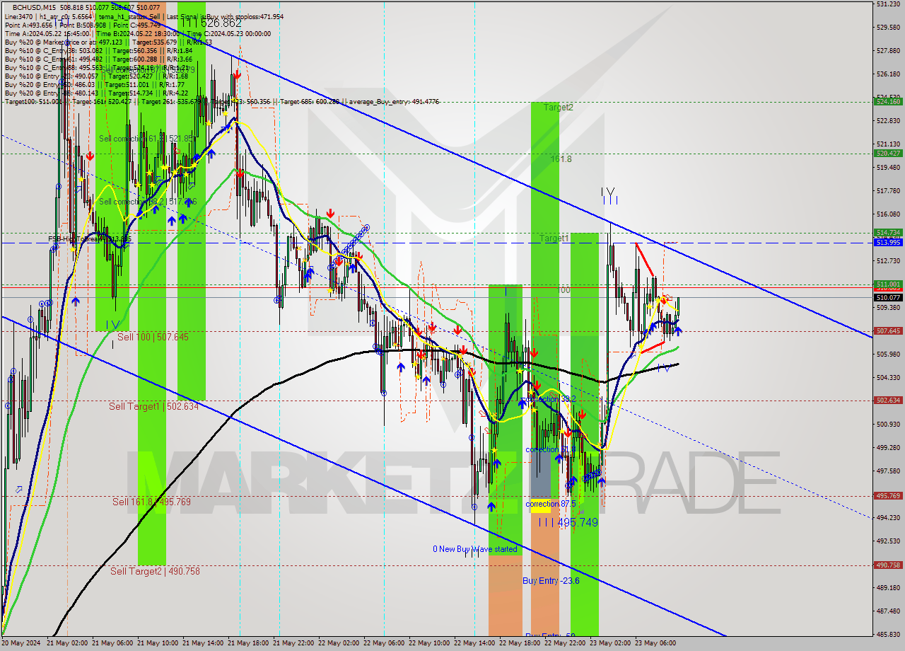Click the green 511.001 price tag

click(887, 284)
